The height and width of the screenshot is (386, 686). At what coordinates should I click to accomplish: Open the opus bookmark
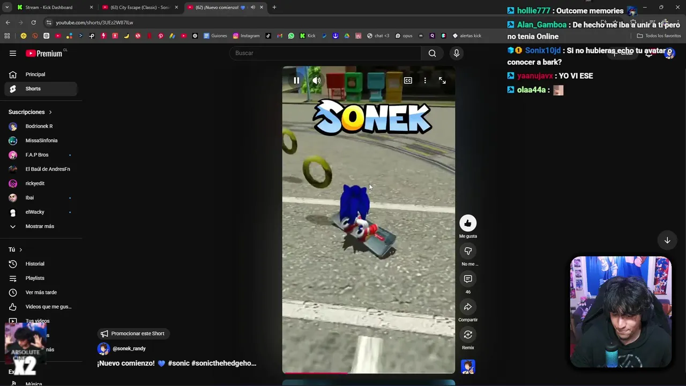pyautogui.click(x=404, y=36)
